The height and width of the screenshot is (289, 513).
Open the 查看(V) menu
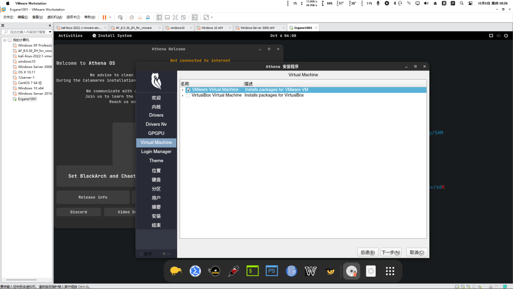[38, 17]
